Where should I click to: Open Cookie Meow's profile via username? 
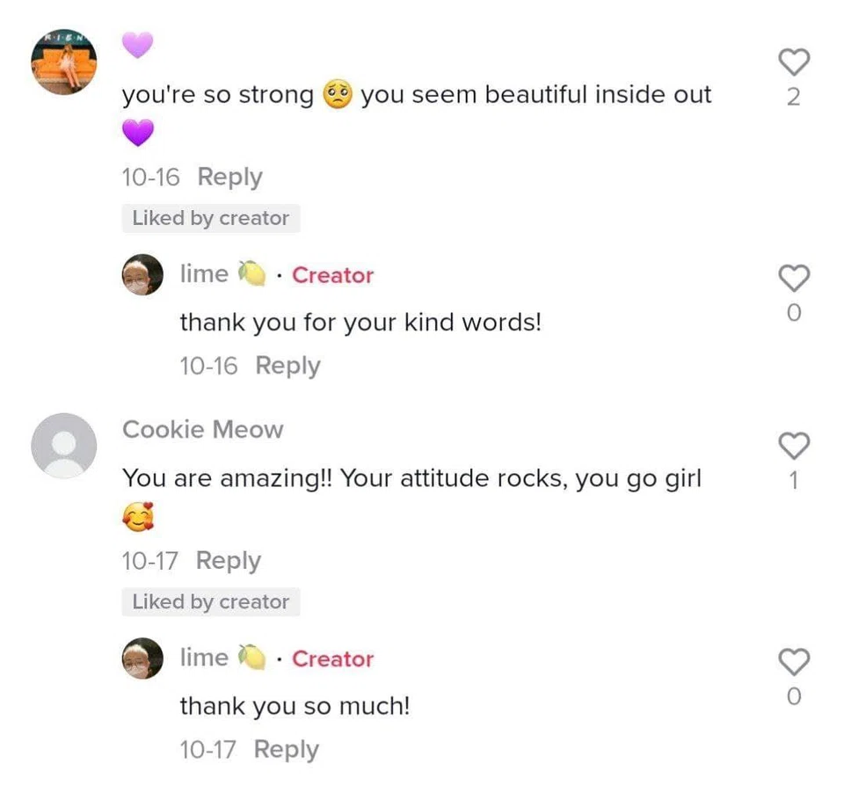point(202,430)
